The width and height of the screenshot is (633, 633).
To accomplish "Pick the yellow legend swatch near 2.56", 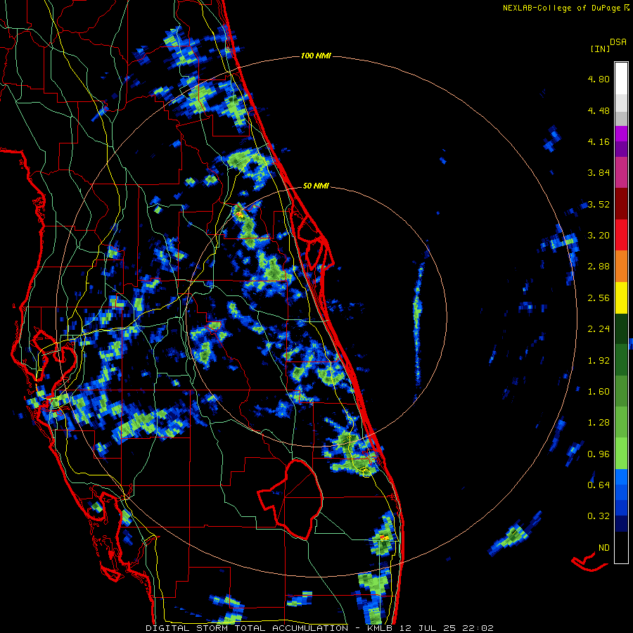I will pyautogui.click(x=621, y=298).
